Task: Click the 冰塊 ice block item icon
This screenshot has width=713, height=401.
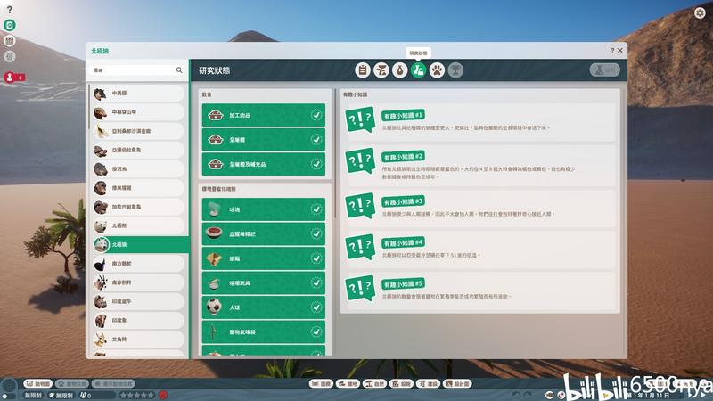Action: (214, 209)
